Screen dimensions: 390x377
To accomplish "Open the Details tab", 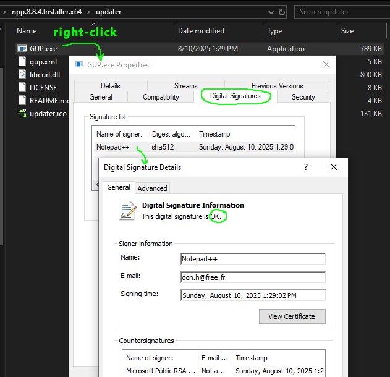I will (x=110, y=86).
